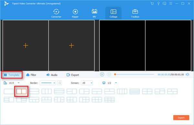Click the monitor display icon
This screenshot has width=194, height=125.
[104, 83]
